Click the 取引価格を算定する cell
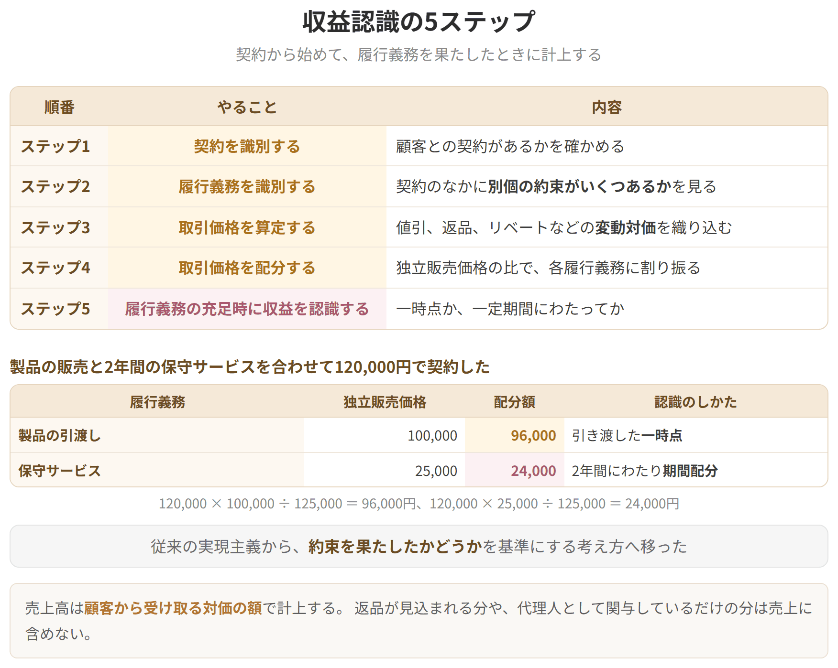The image size is (838, 668). tap(247, 227)
